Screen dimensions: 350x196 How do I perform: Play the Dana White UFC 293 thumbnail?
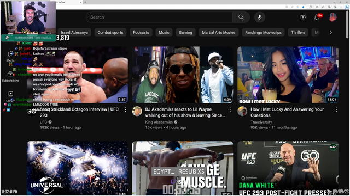point(288,168)
